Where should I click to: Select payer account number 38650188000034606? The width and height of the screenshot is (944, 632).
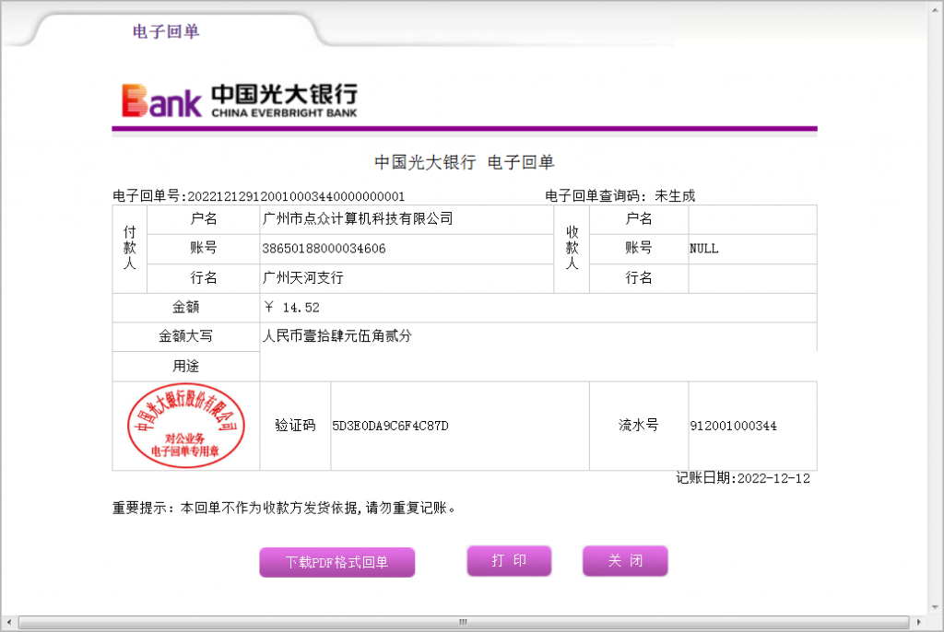point(324,249)
